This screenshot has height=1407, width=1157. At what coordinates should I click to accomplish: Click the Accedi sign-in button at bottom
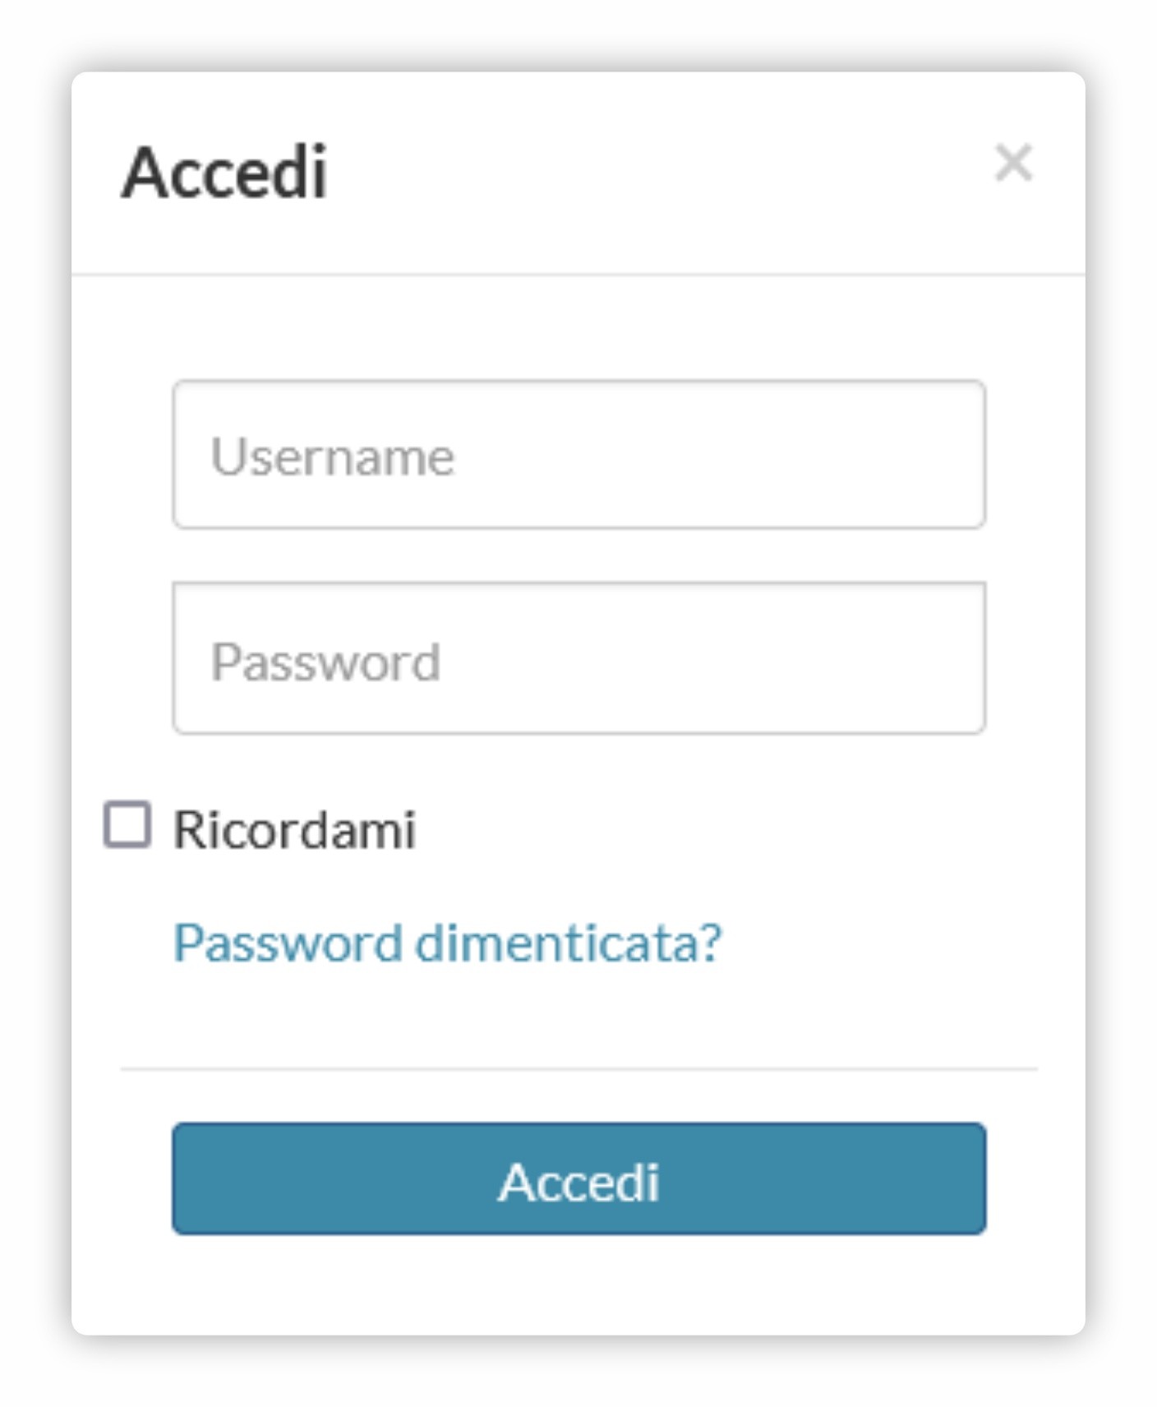pyautogui.click(x=578, y=1179)
